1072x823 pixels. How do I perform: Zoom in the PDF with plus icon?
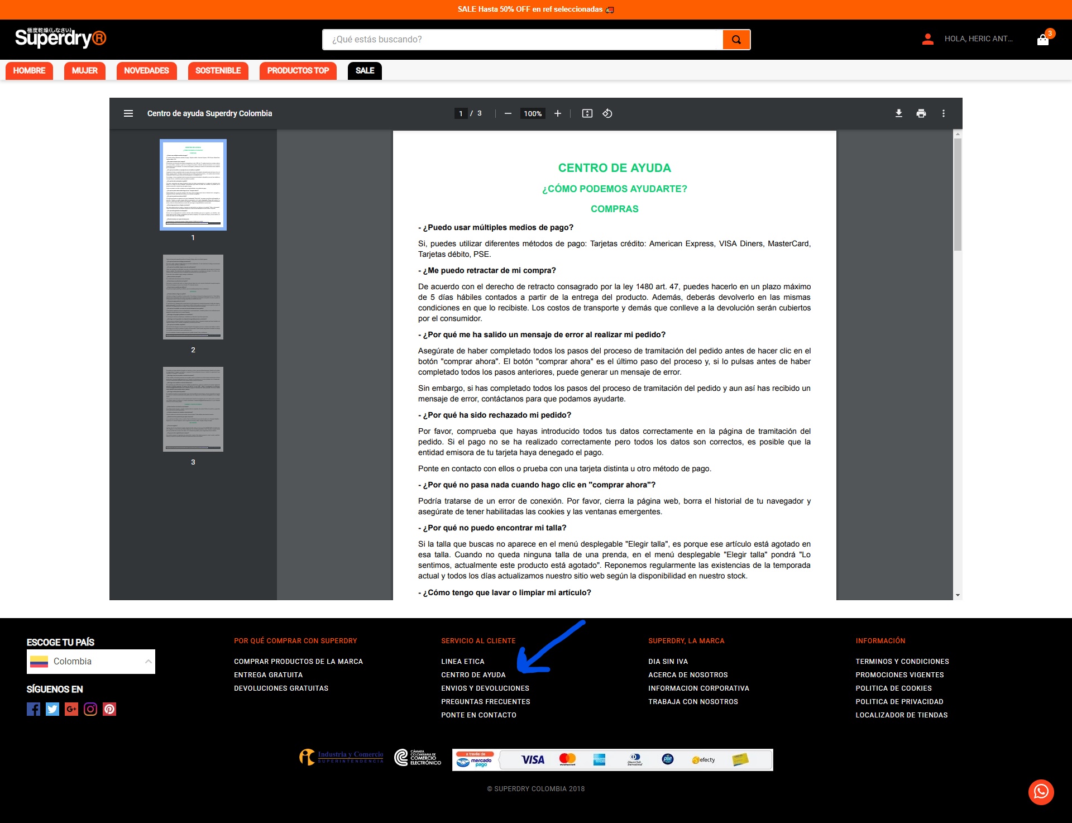click(x=557, y=113)
